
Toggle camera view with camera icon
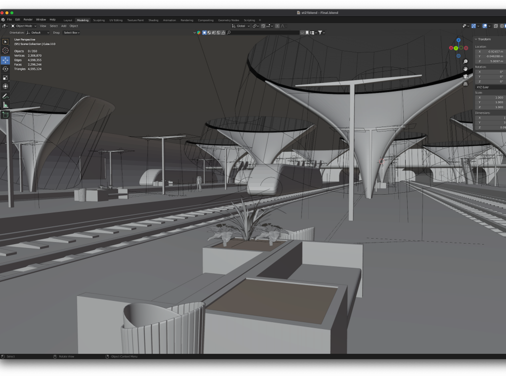click(x=465, y=77)
